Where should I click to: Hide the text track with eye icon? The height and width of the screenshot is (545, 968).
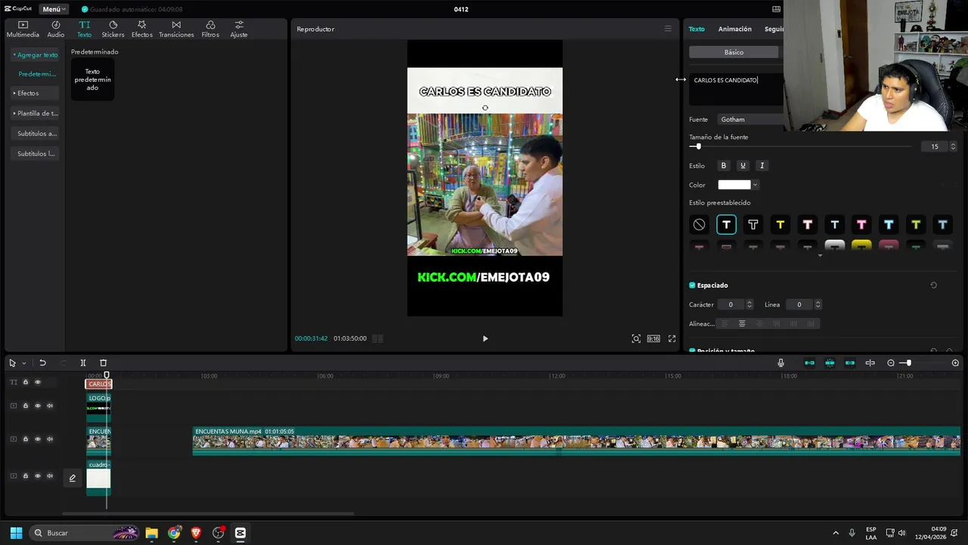coord(38,382)
